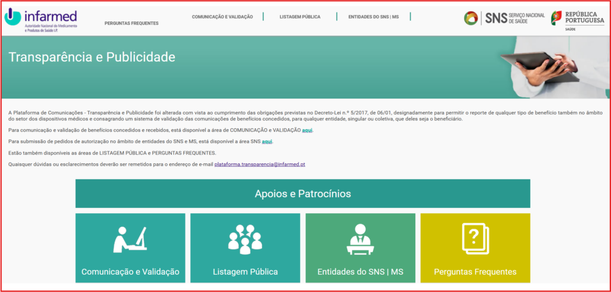Click the SNS Serviço Nacional de Saúde logo
The width and height of the screenshot is (611, 292).
pos(504,18)
